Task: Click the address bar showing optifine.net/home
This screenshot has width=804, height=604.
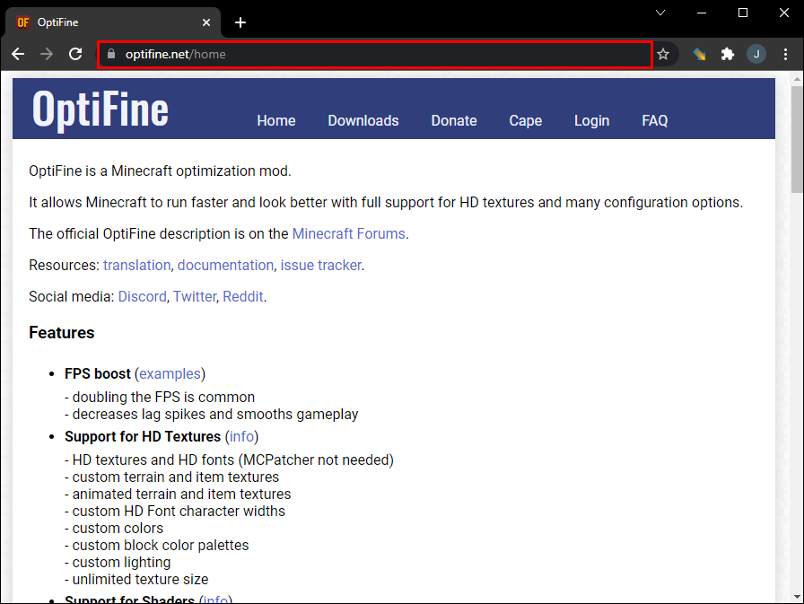Action: pyautogui.click(x=375, y=54)
